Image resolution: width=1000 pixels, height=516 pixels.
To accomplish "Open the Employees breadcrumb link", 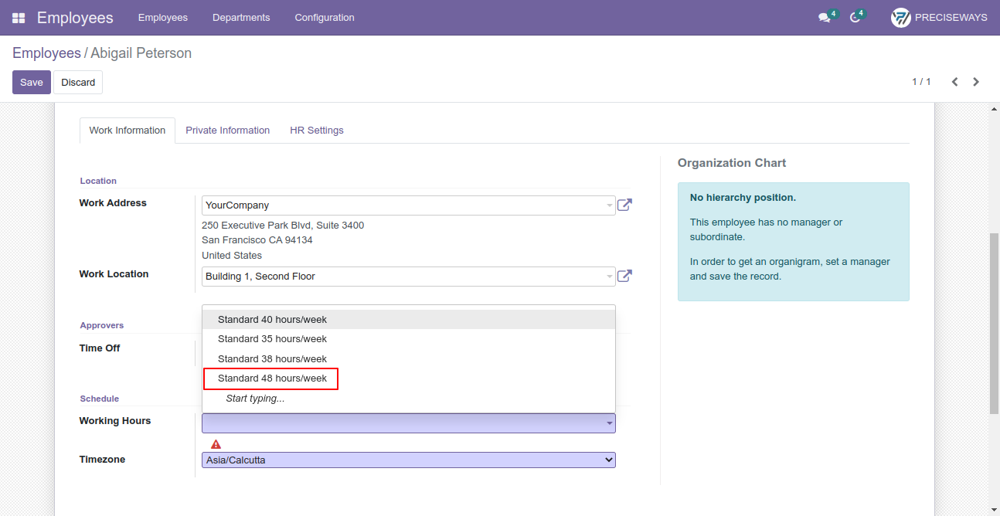I will tap(46, 53).
